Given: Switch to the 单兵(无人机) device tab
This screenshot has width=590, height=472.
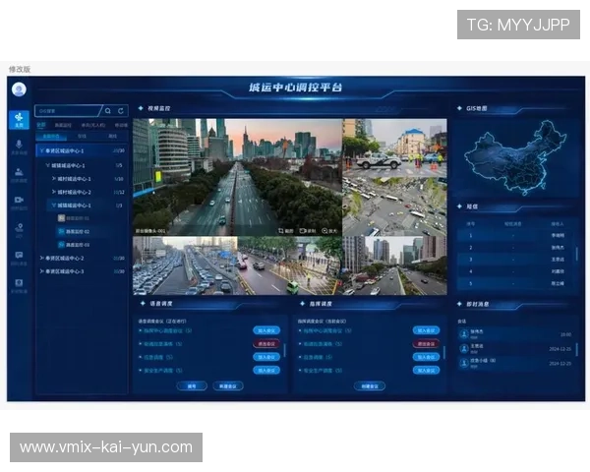Looking at the screenshot, I should 93,125.
